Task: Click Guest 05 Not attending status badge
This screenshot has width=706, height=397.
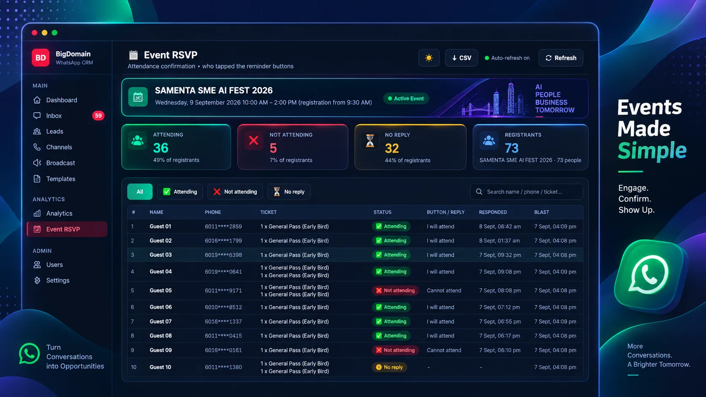Action: (x=395, y=290)
